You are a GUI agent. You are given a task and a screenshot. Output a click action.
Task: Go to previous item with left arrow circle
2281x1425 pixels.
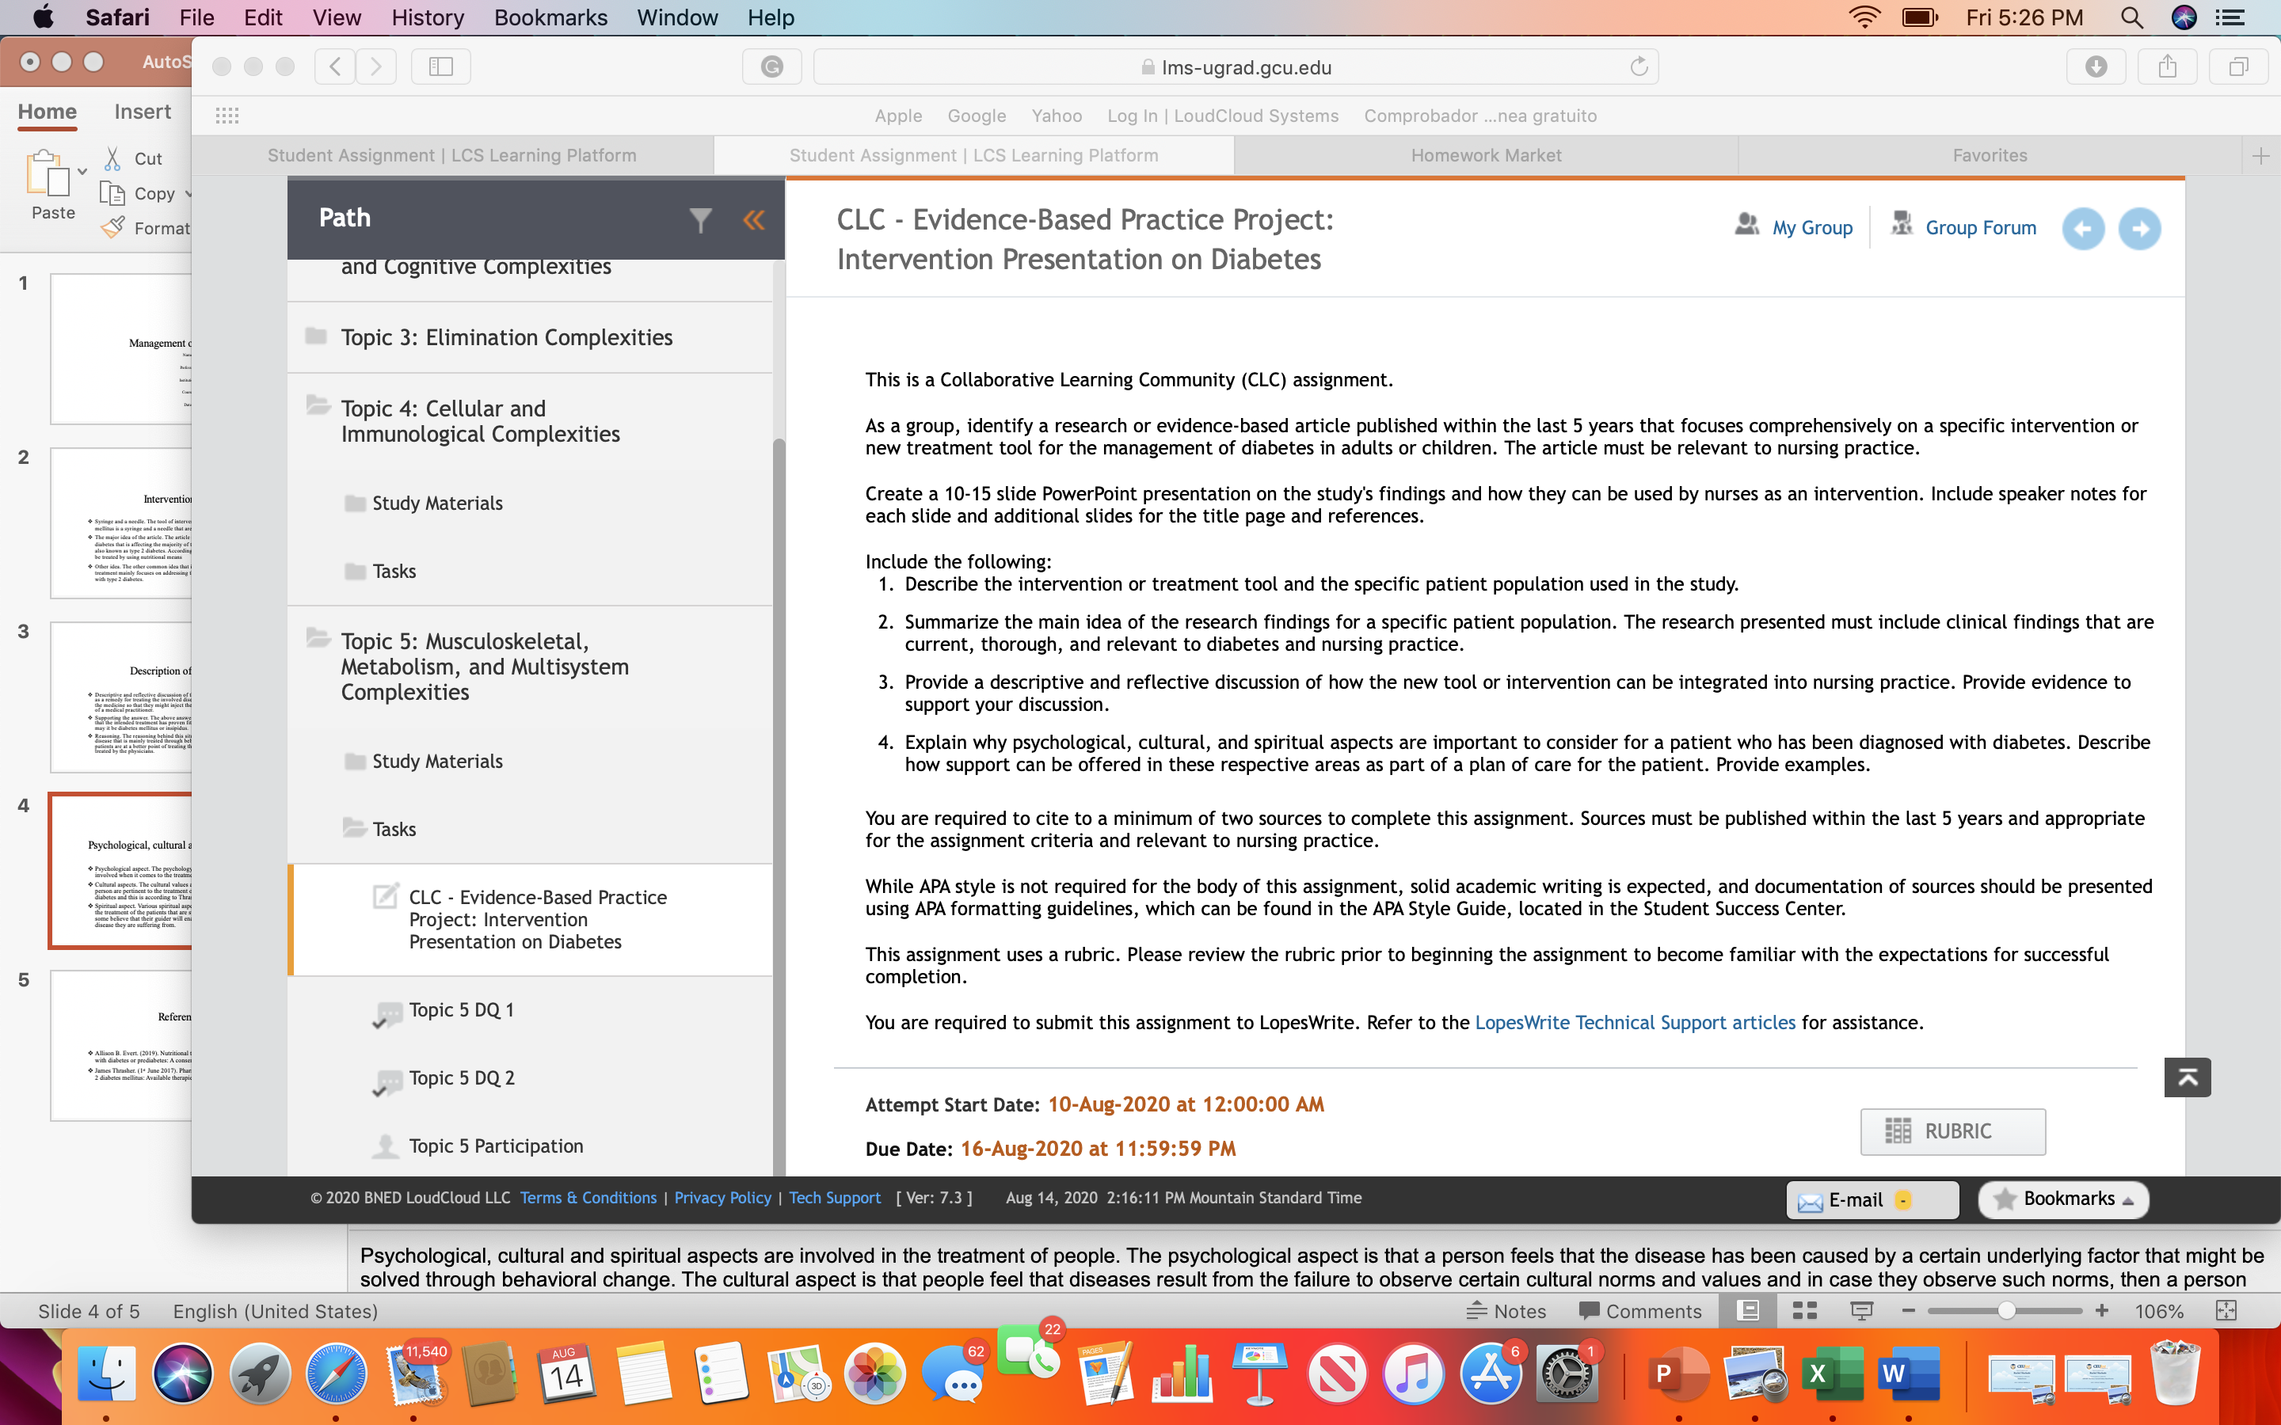point(2083,228)
